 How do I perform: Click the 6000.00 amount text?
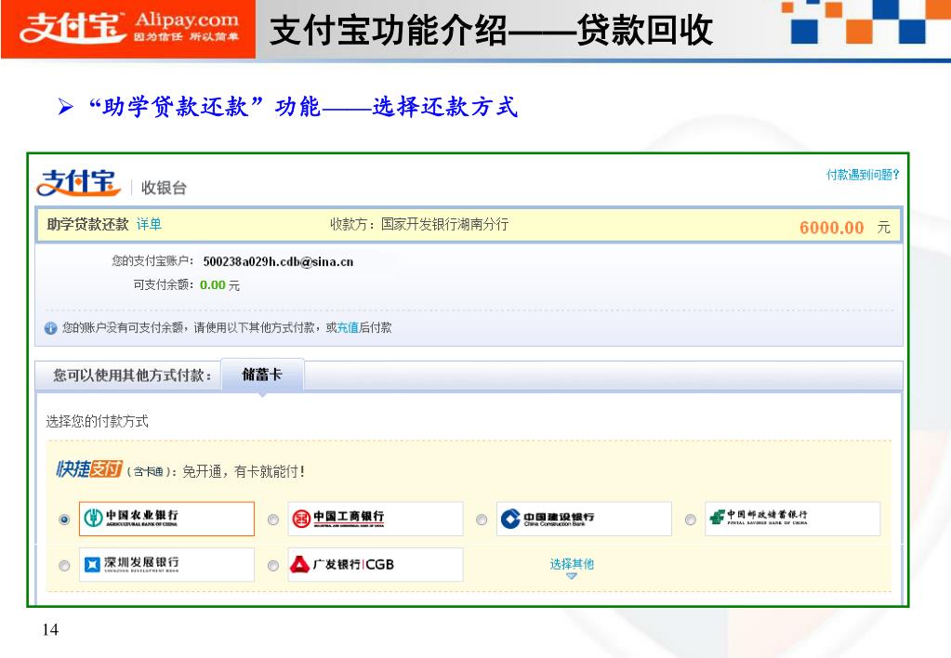coord(831,228)
